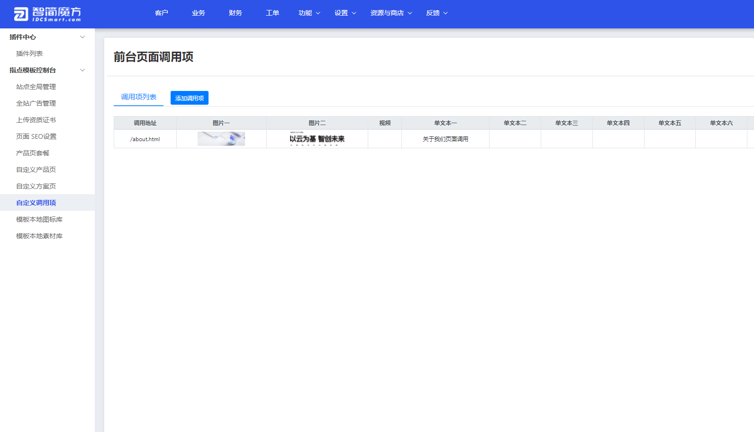
Task: Click the 单文本一 column header
Action: [x=445, y=123]
